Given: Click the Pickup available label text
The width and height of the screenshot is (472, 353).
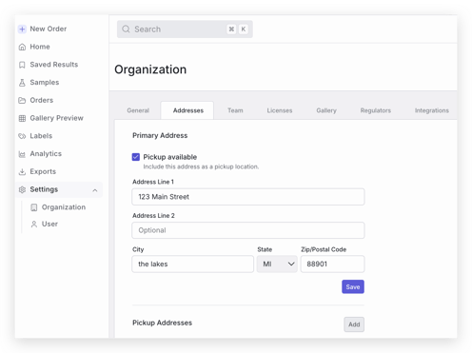Looking at the screenshot, I should [x=170, y=157].
